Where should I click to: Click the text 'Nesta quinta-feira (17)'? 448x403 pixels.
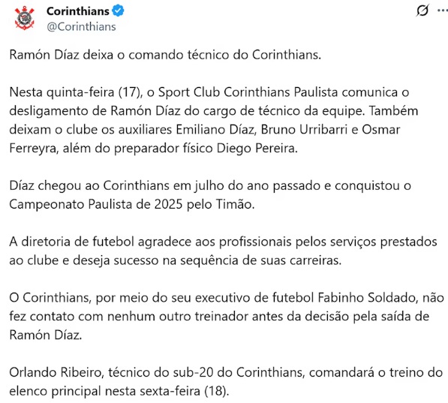76,92
